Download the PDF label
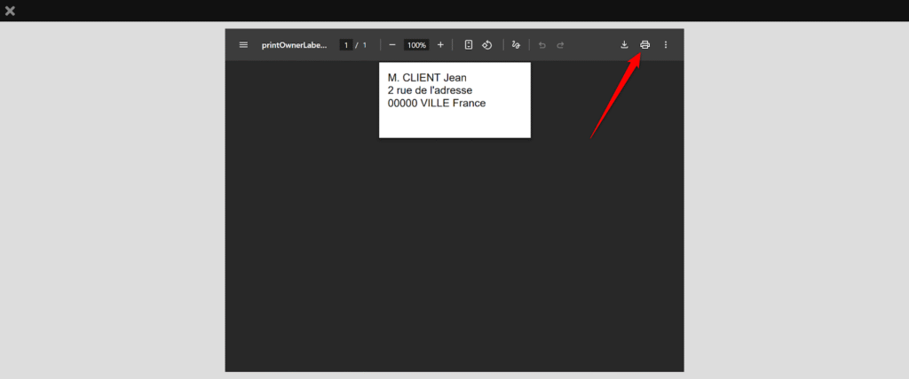The width and height of the screenshot is (909, 379). pos(624,45)
